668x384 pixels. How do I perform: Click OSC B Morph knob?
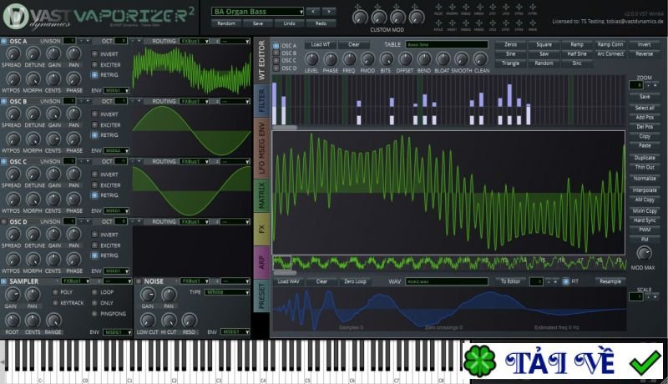click(33, 139)
